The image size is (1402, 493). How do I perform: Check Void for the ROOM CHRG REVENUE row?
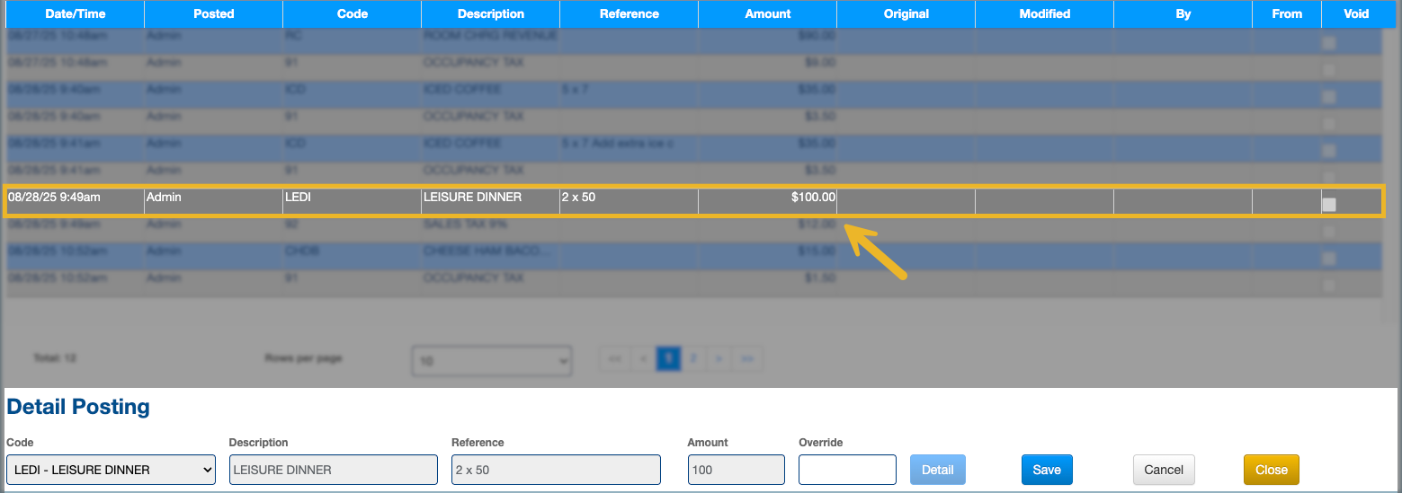(x=1328, y=43)
